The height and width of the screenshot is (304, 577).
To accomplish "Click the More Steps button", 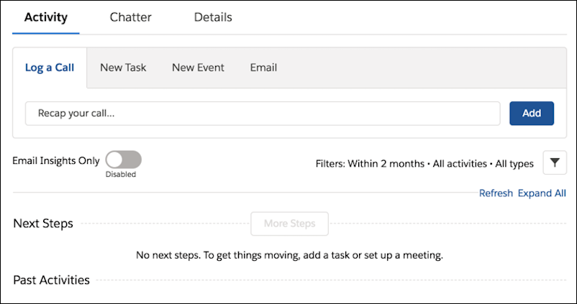I will point(290,224).
